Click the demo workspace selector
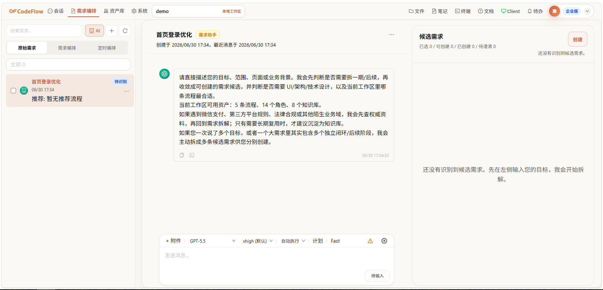Screen dimensions: 603x290 (x=198, y=11)
